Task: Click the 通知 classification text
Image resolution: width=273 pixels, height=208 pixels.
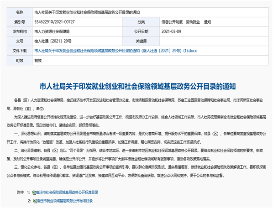Action: pos(207,22)
